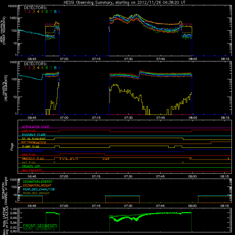
Task: Select the PARTICLE_FLAG label
Action: coord(33,158)
